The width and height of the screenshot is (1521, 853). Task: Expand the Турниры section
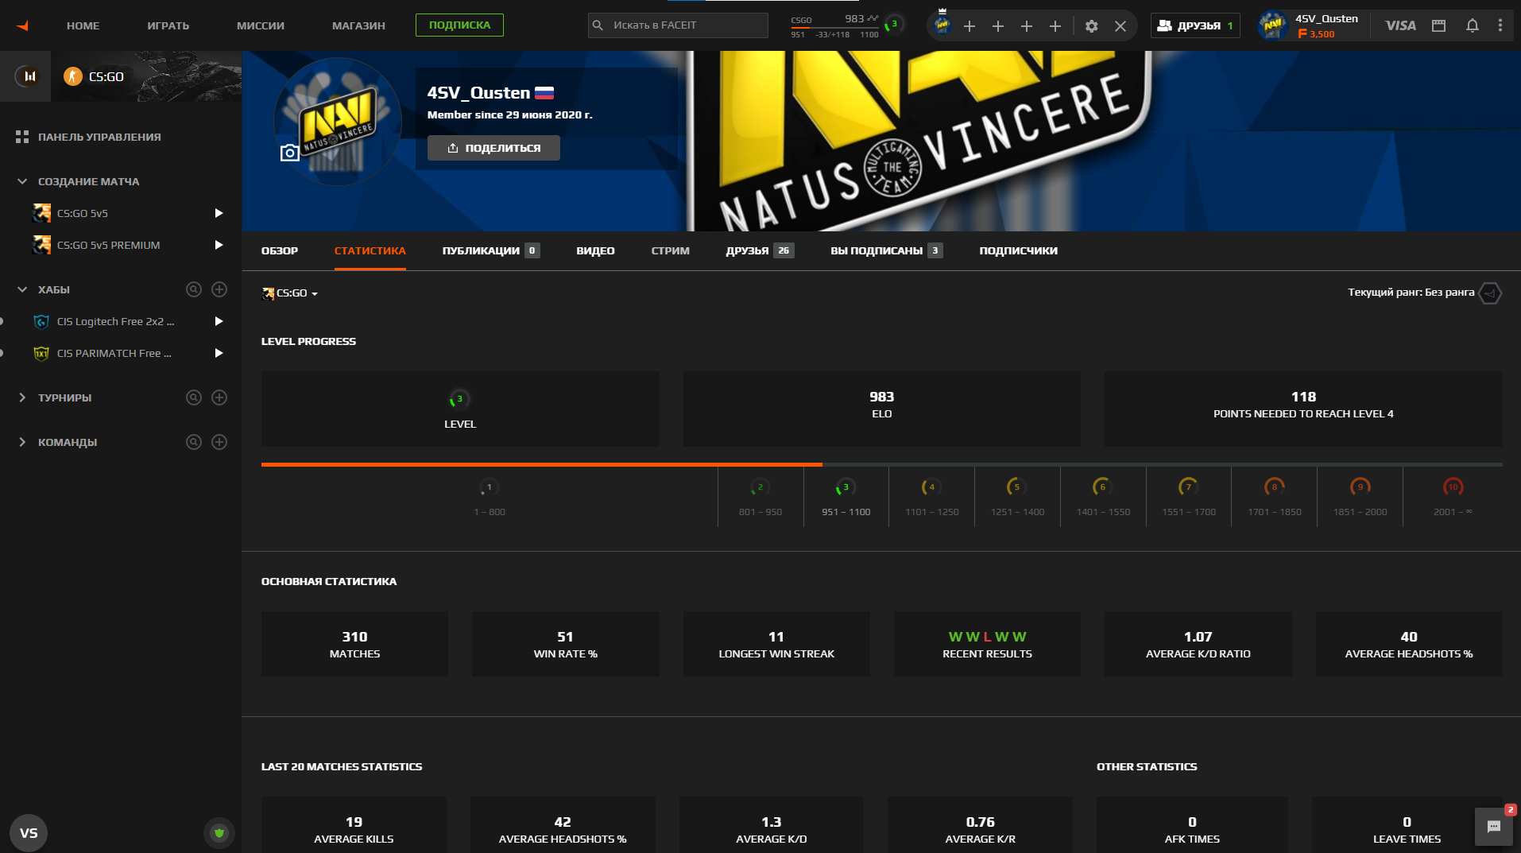[x=22, y=397]
